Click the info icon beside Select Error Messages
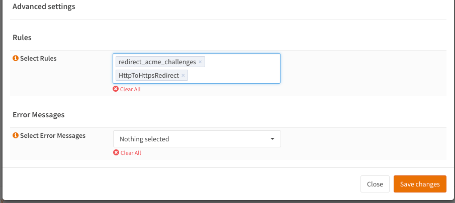This screenshot has width=455, height=203. click(x=16, y=135)
